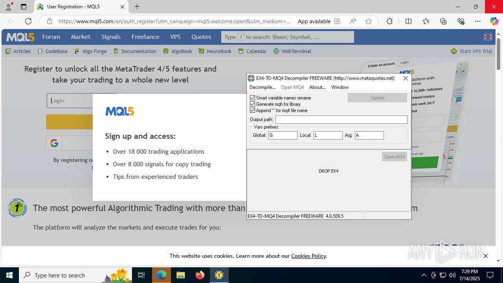503x283 pixels.
Task: Open Edge settings and more menu
Action: [x=478, y=21]
